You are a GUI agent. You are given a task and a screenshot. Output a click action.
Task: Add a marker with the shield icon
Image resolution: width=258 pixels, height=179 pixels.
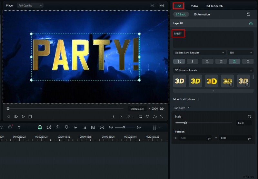click(x=66, y=127)
